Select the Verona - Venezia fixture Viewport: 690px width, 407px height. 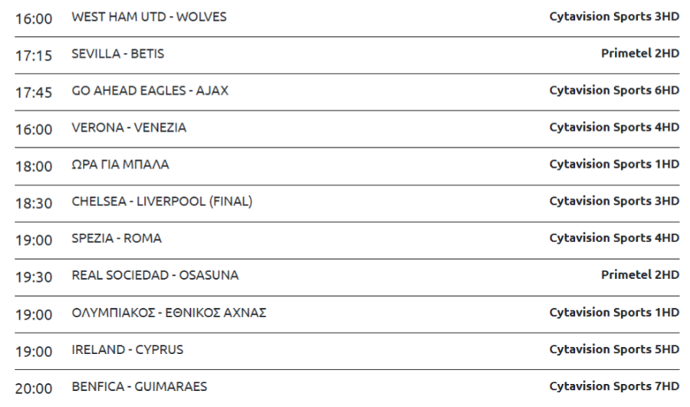(x=129, y=127)
